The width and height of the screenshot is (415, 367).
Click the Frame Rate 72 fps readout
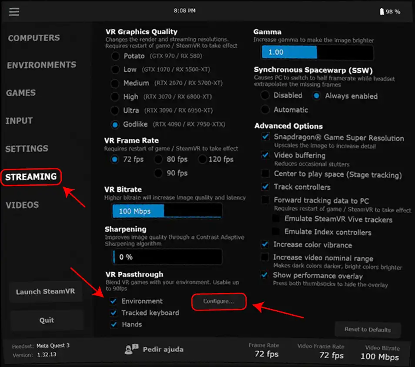[x=267, y=354]
